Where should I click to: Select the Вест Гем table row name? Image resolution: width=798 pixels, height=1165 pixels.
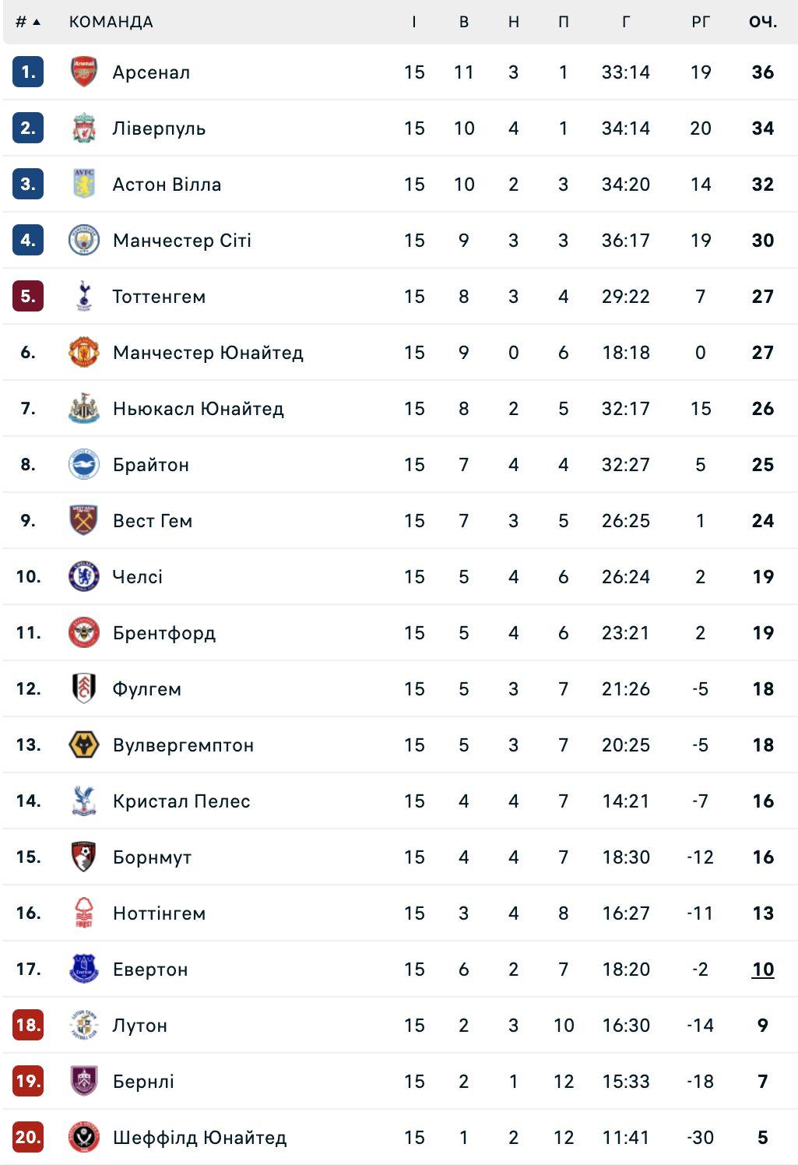(152, 520)
